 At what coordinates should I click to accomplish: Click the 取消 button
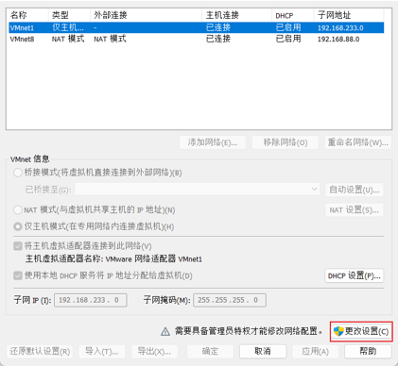coord(263,351)
